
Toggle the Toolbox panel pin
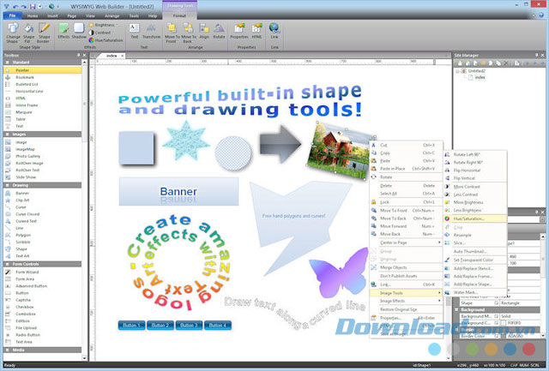pos(78,55)
